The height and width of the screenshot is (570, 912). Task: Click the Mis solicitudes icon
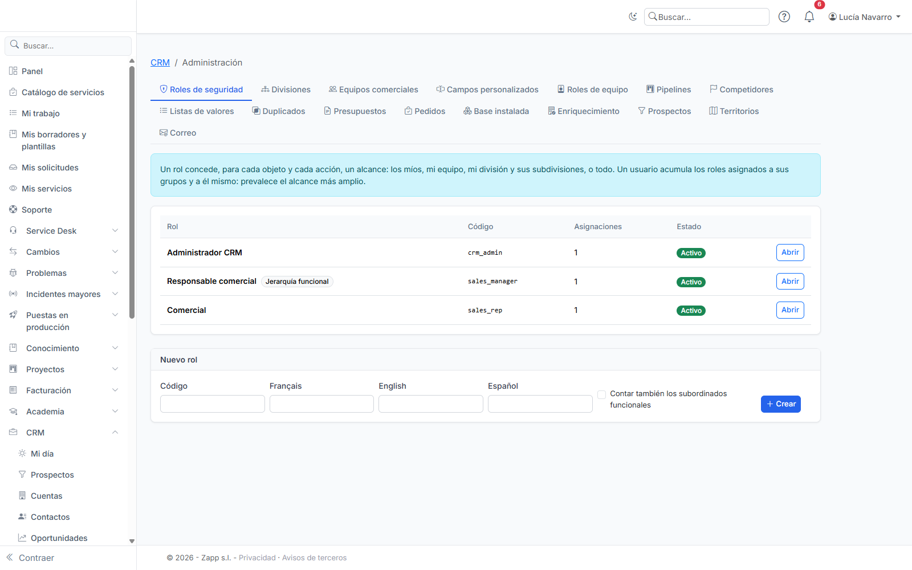click(13, 167)
